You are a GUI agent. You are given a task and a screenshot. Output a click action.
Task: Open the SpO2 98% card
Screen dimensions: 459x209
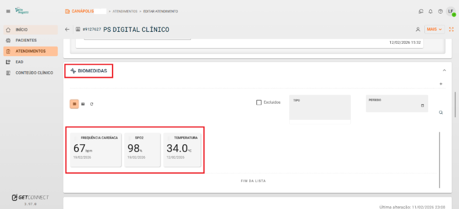(x=143, y=150)
